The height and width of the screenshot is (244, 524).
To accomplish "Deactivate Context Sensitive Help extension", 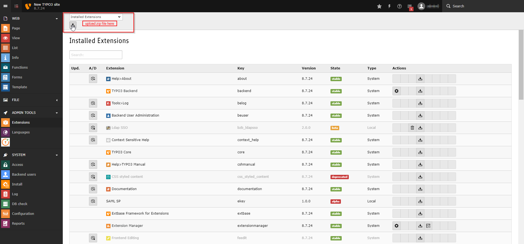I will click(93, 140).
